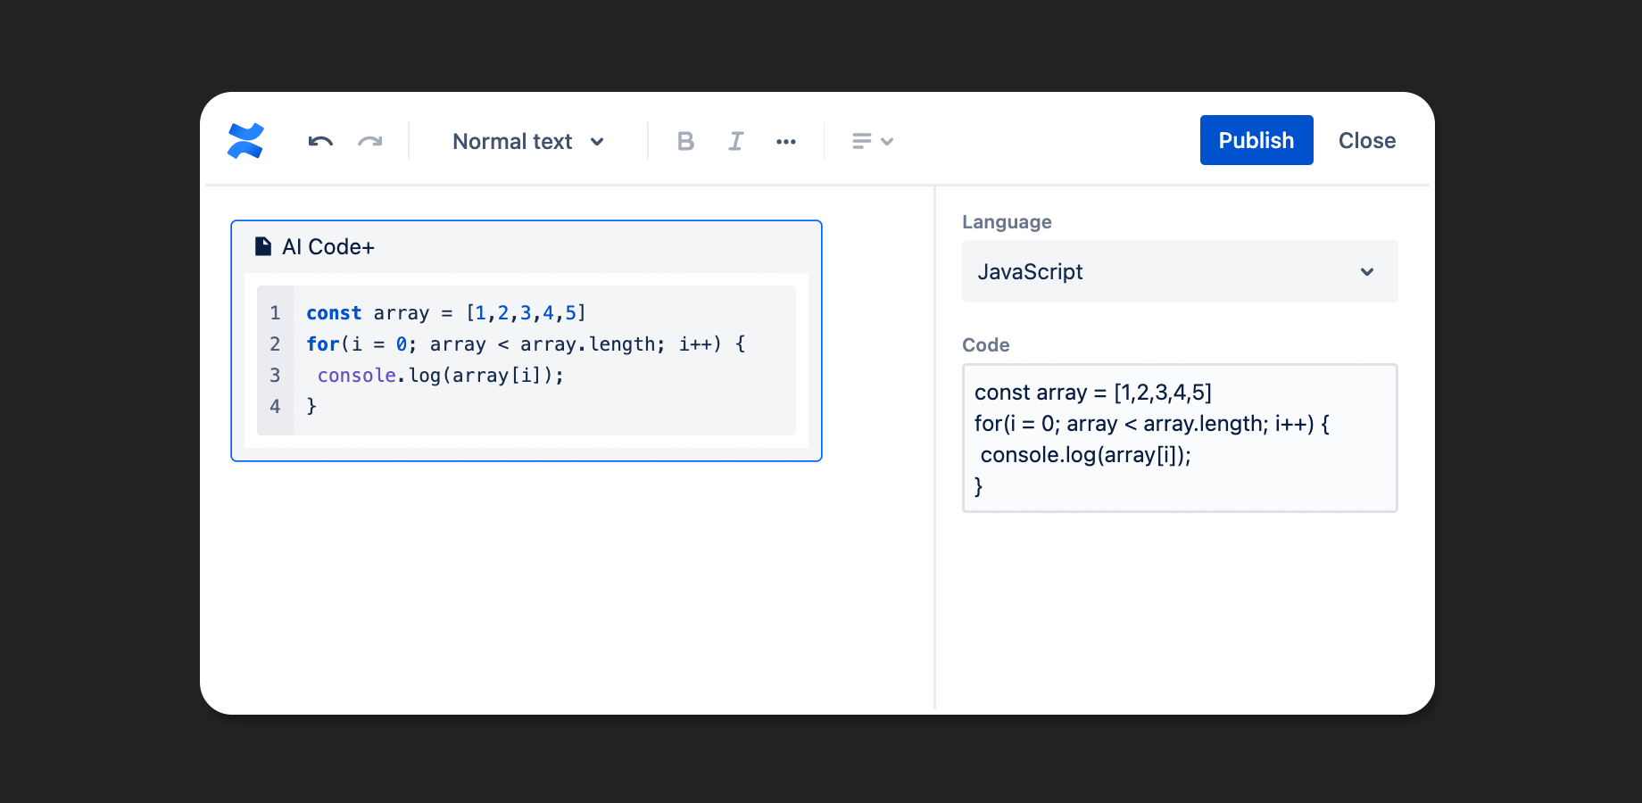Redo the previous action
Screen dimensions: 1642x803
370,141
